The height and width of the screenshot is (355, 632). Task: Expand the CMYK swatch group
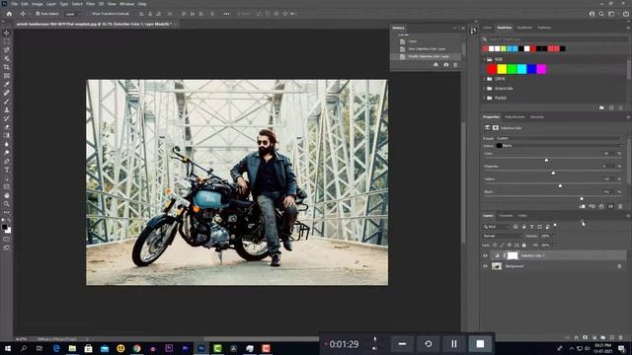(484, 79)
